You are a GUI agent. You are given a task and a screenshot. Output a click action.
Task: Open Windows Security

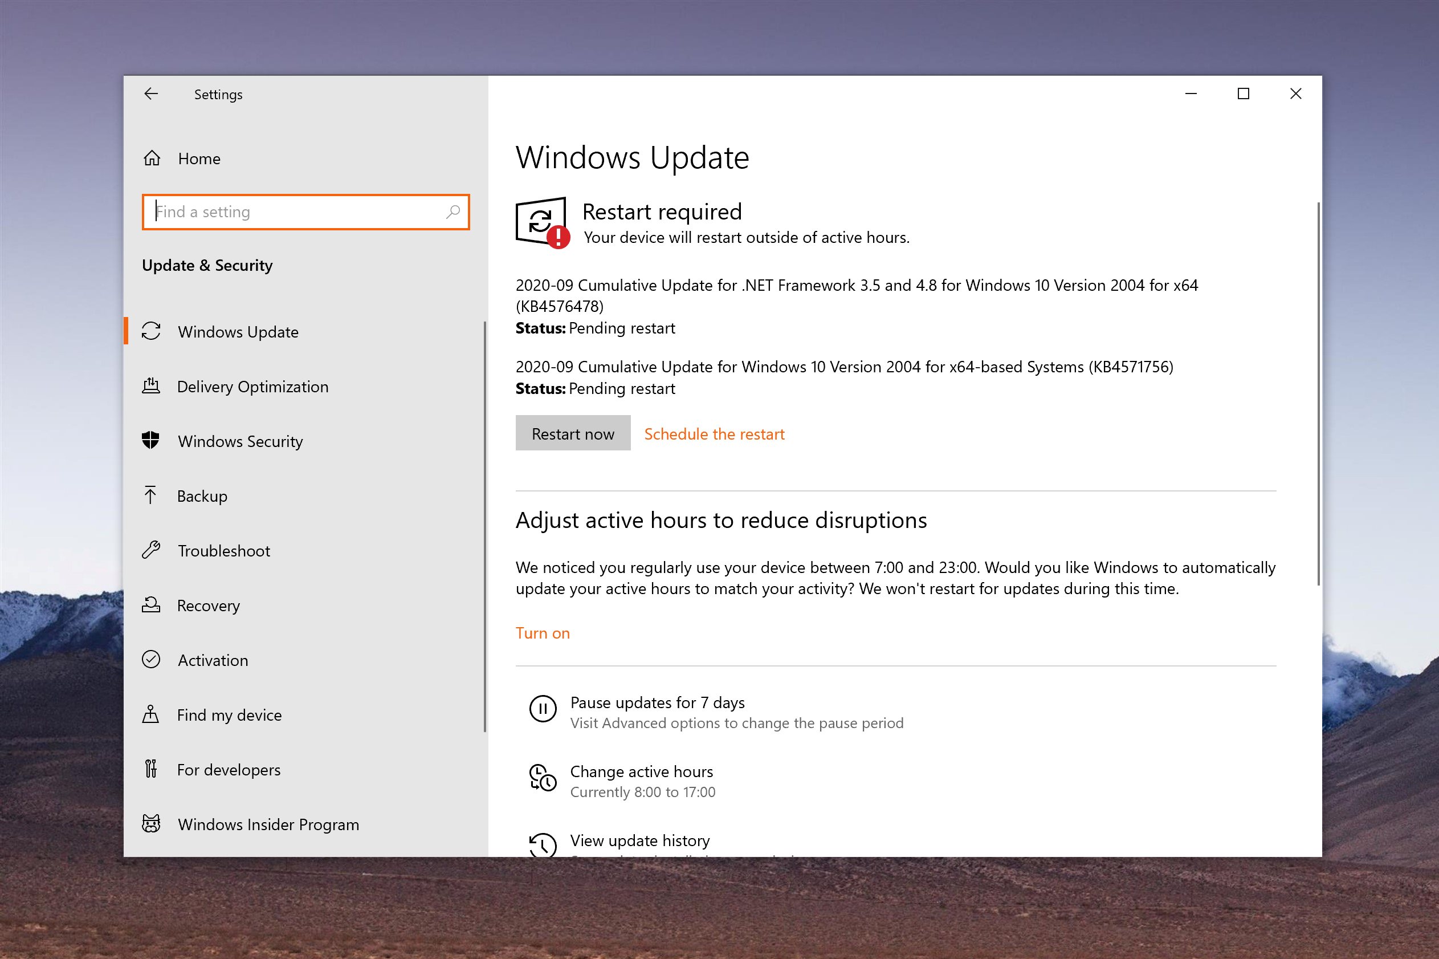point(239,441)
